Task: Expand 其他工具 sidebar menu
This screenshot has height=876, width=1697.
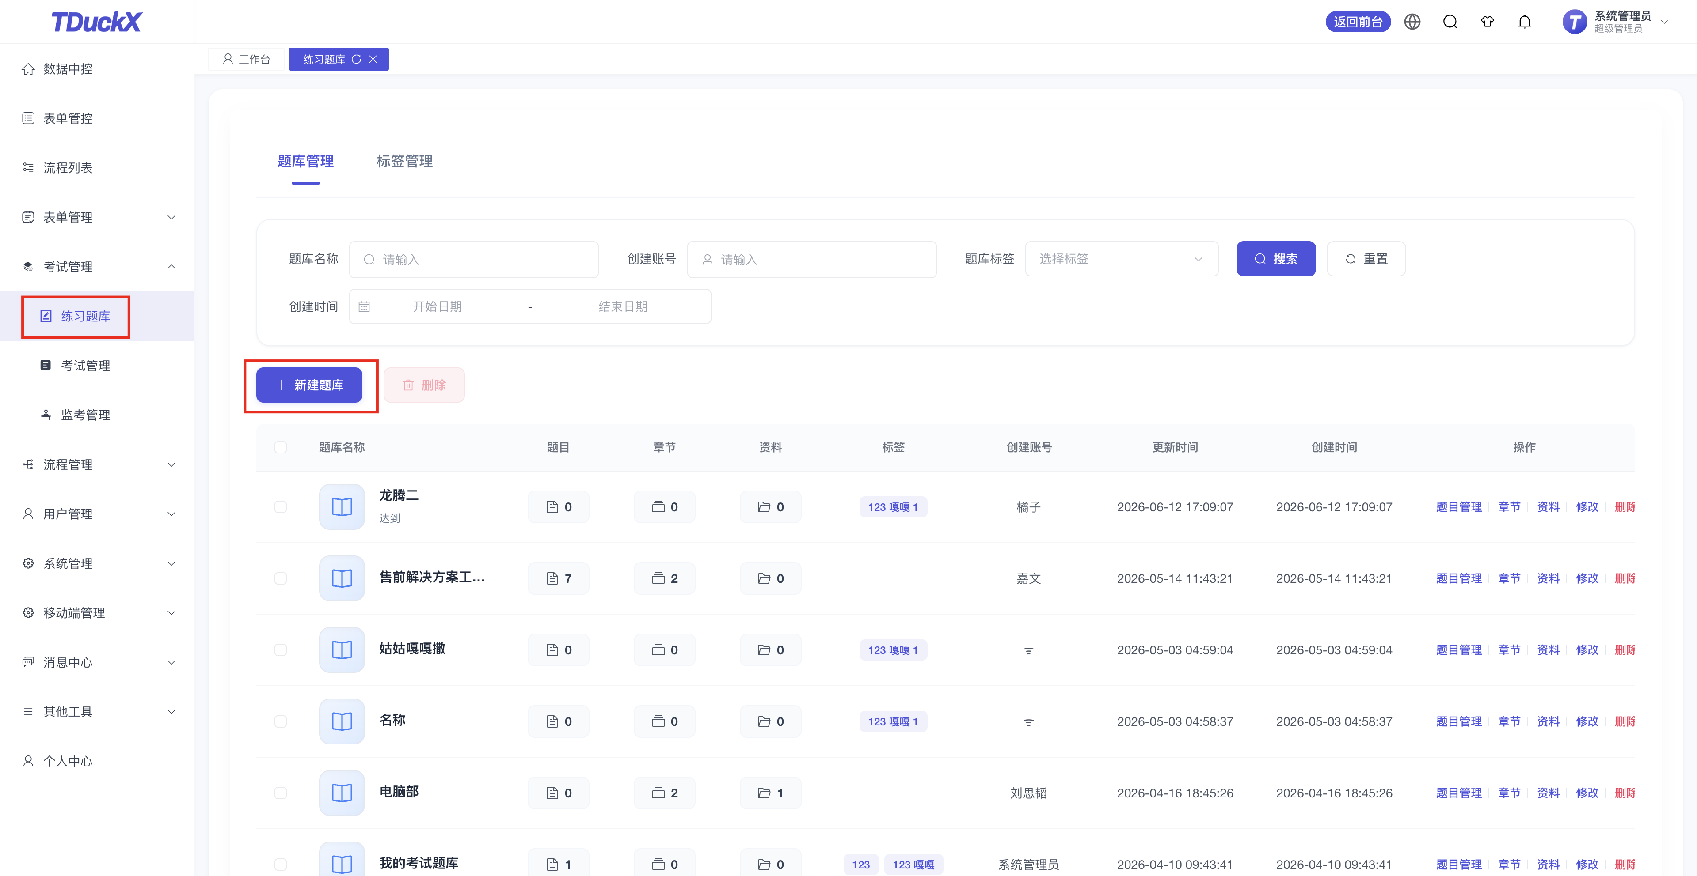Action: pyautogui.click(x=97, y=711)
